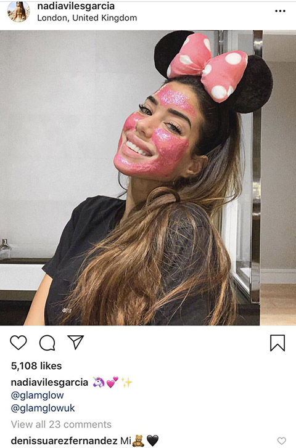Tap the unicorn emoji in the caption
296x448 pixels.
99,382
